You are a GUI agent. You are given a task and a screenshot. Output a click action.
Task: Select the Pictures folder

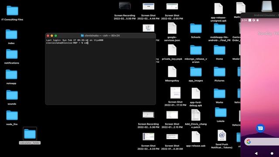219,72
